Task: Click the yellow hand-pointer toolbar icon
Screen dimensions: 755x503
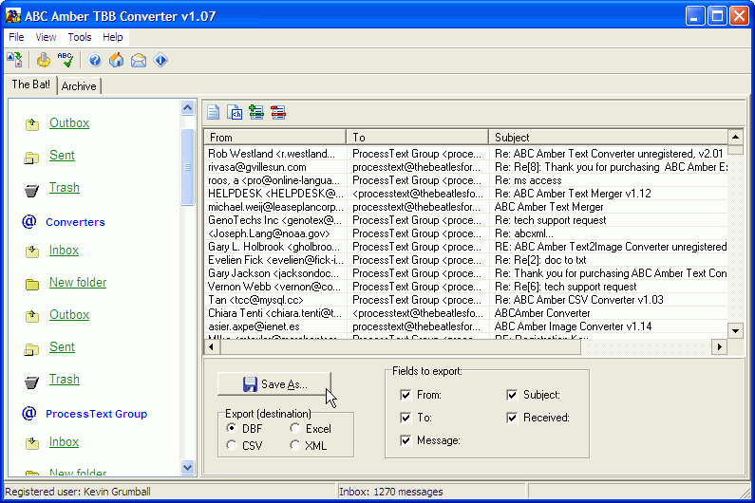Action: point(44,60)
